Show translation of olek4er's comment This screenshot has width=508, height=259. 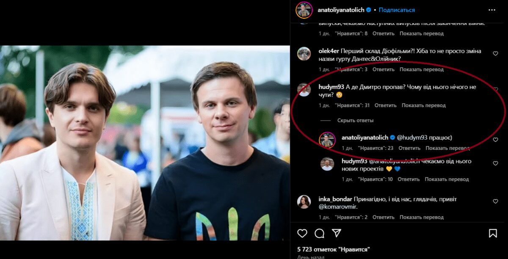pos(422,69)
